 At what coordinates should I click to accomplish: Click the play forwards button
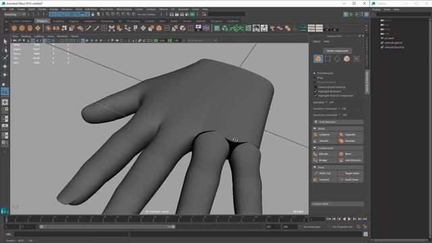pyautogui.click(x=350, y=219)
